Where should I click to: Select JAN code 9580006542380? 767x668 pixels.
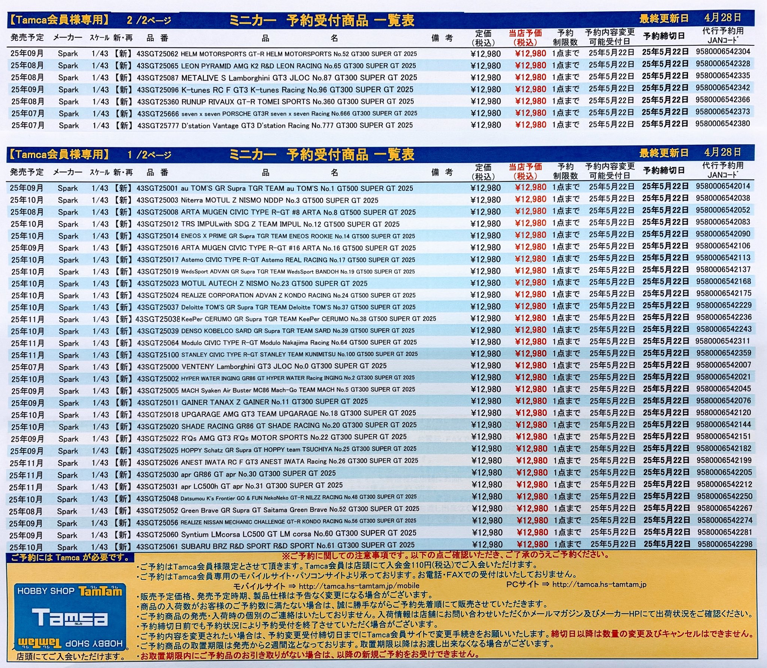[723, 123]
